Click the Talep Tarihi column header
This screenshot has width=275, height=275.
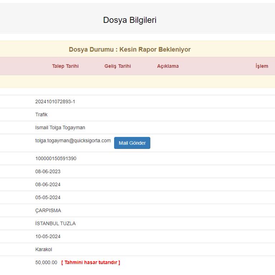tap(65, 66)
